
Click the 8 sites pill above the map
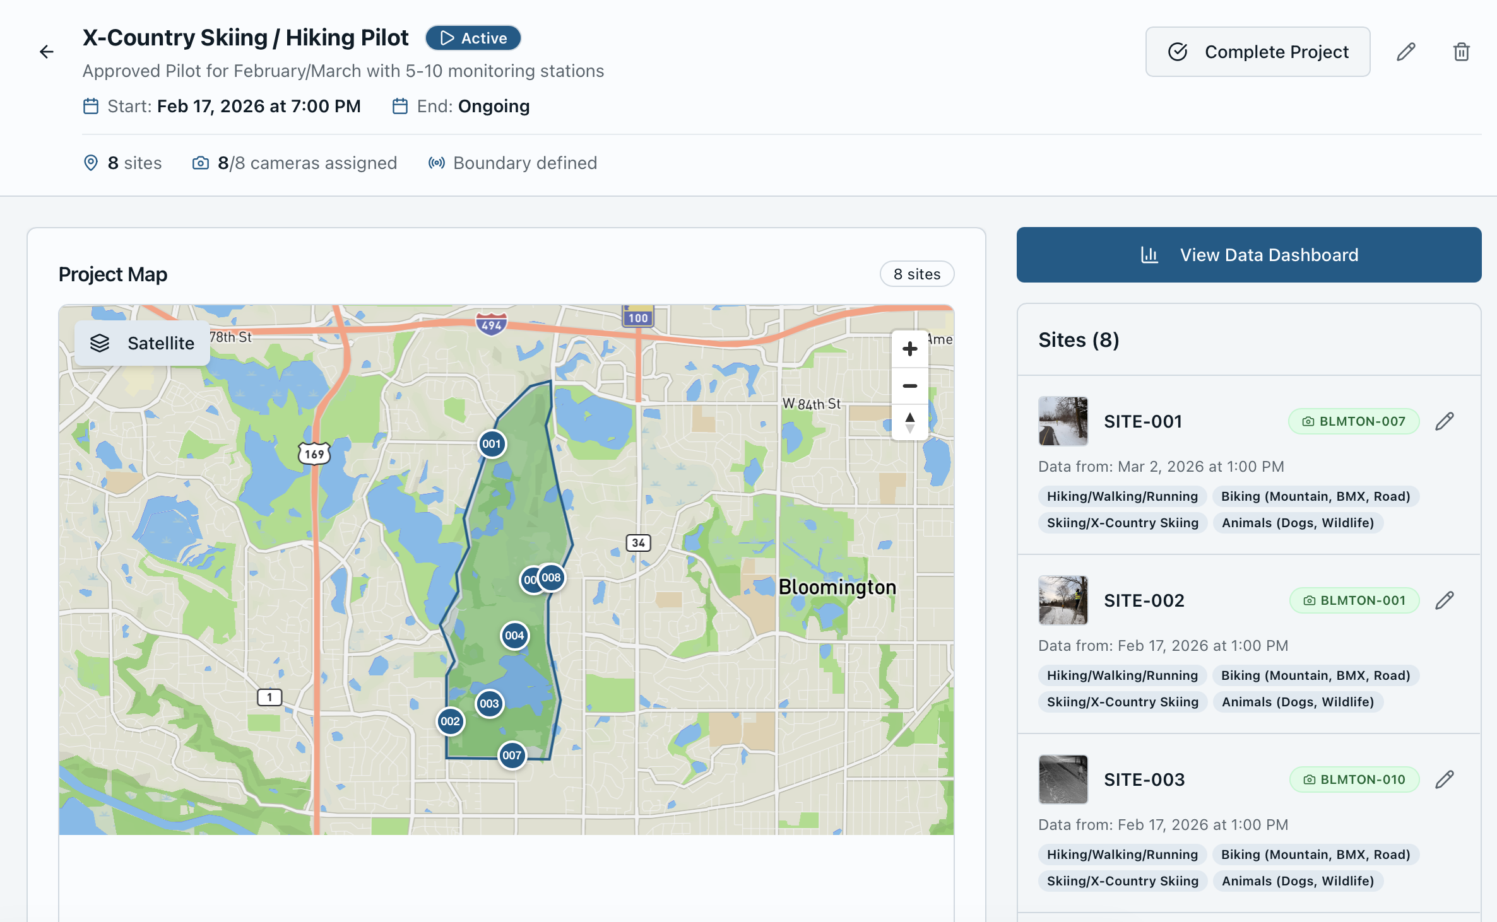[x=916, y=274]
